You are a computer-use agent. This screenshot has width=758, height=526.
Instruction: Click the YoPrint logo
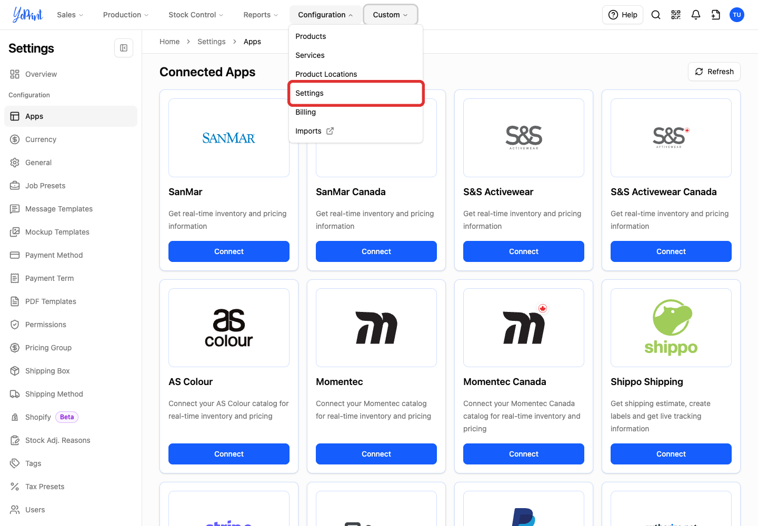28,15
